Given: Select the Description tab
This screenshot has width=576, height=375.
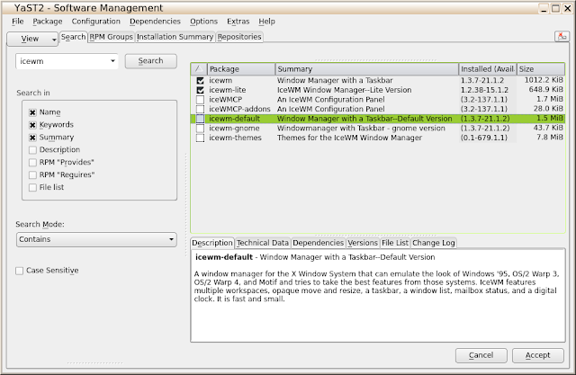Looking at the screenshot, I should pyautogui.click(x=212, y=243).
